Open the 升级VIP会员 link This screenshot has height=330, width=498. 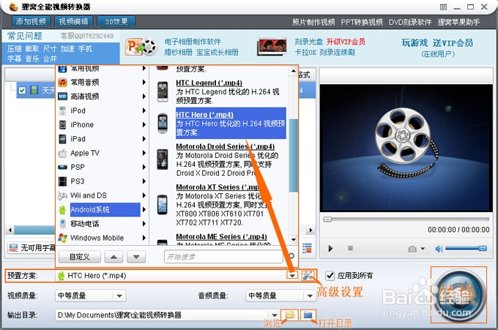[346, 42]
